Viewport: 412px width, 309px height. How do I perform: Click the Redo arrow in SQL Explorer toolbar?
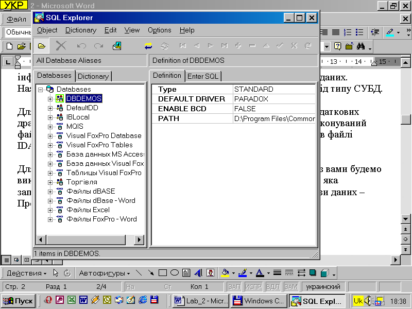(99, 46)
